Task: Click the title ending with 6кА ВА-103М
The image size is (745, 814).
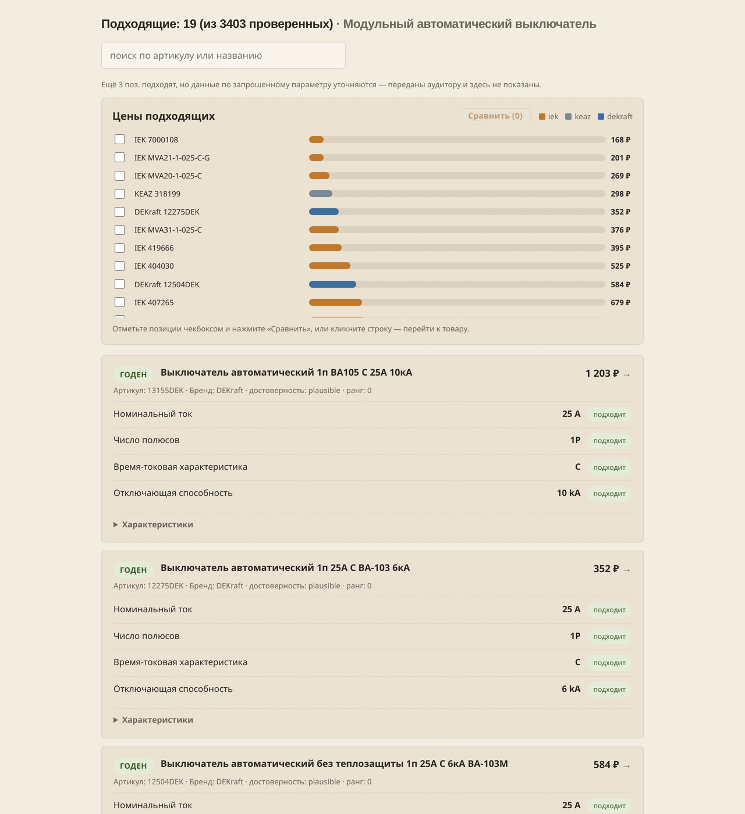Action: (x=334, y=763)
